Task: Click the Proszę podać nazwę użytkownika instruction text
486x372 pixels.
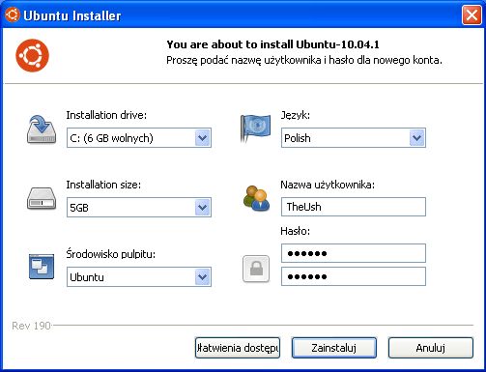Action: pyautogui.click(x=304, y=60)
